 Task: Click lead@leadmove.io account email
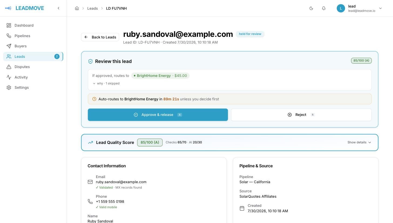(x=362, y=11)
